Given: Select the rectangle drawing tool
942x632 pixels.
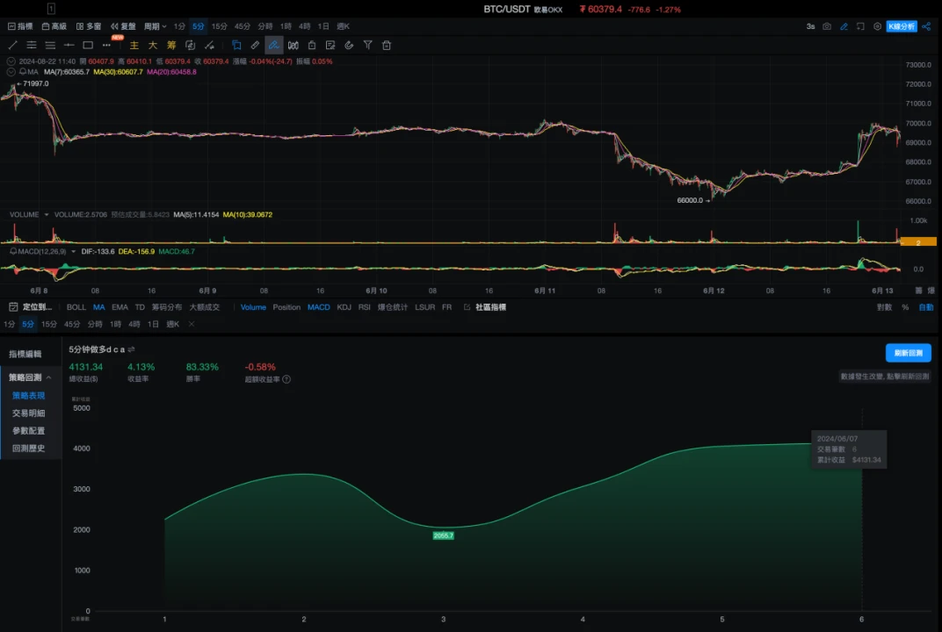Looking at the screenshot, I should (88, 45).
